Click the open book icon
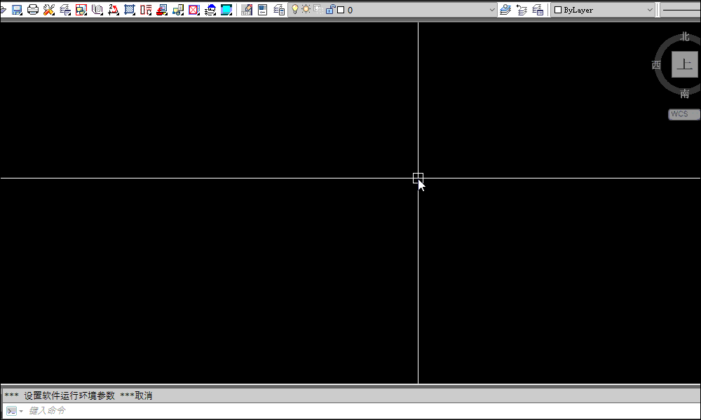Viewport: 701px width, 420px height. tap(97, 9)
